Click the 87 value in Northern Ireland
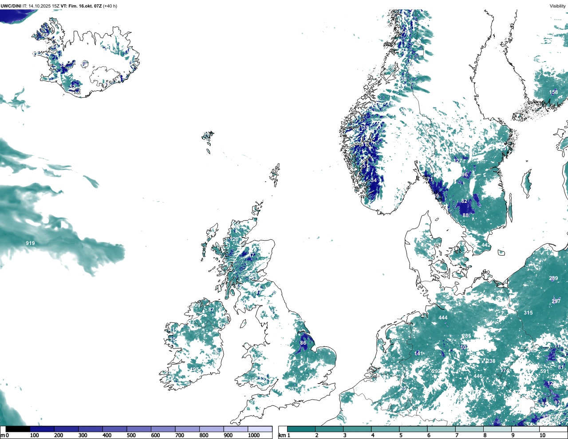The image size is (568, 439). click(x=211, y=310)
